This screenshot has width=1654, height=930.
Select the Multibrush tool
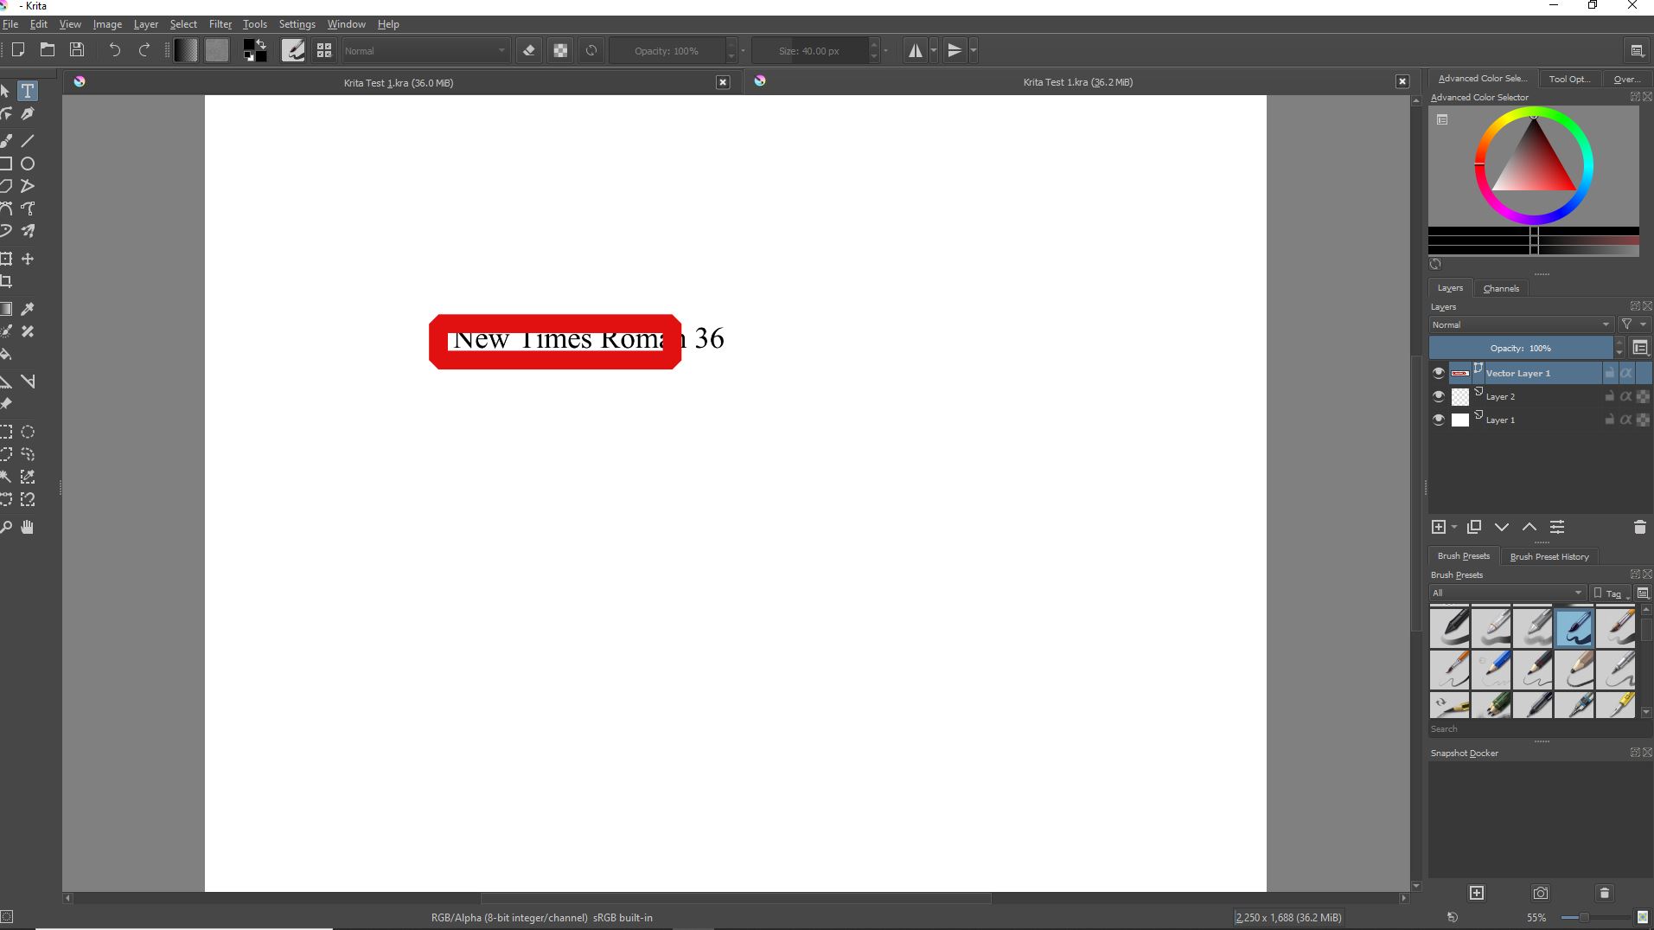click(28, 231)
